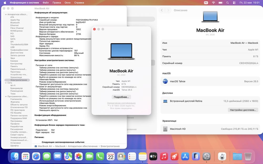Screen dimensions: 263x164
Task: Open Contacts from the Dock
Action: (x=121, y=156)
